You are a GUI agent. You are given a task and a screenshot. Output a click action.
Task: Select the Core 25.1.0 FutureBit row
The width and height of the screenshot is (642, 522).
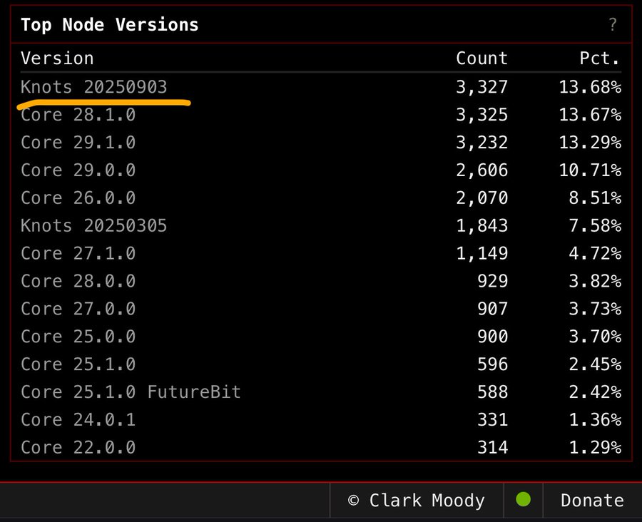(131, 391)
